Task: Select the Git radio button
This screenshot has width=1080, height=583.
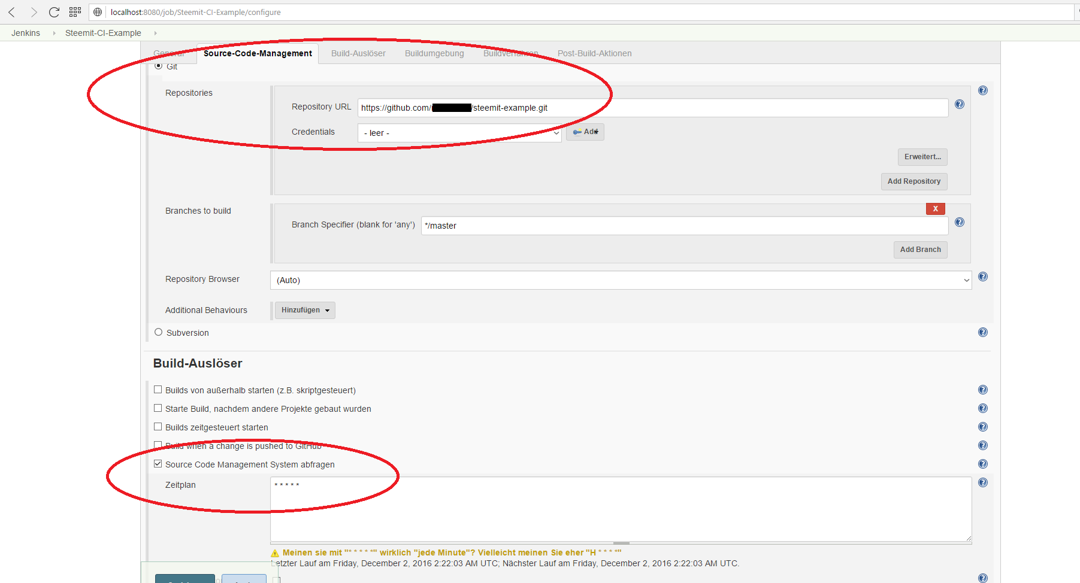Action: (158, 66)
